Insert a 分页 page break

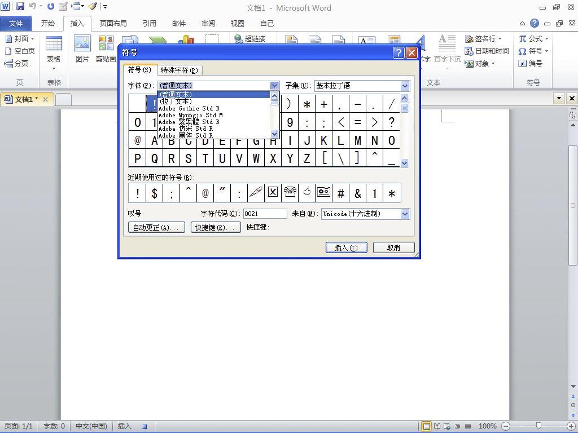tap(16, 63)
